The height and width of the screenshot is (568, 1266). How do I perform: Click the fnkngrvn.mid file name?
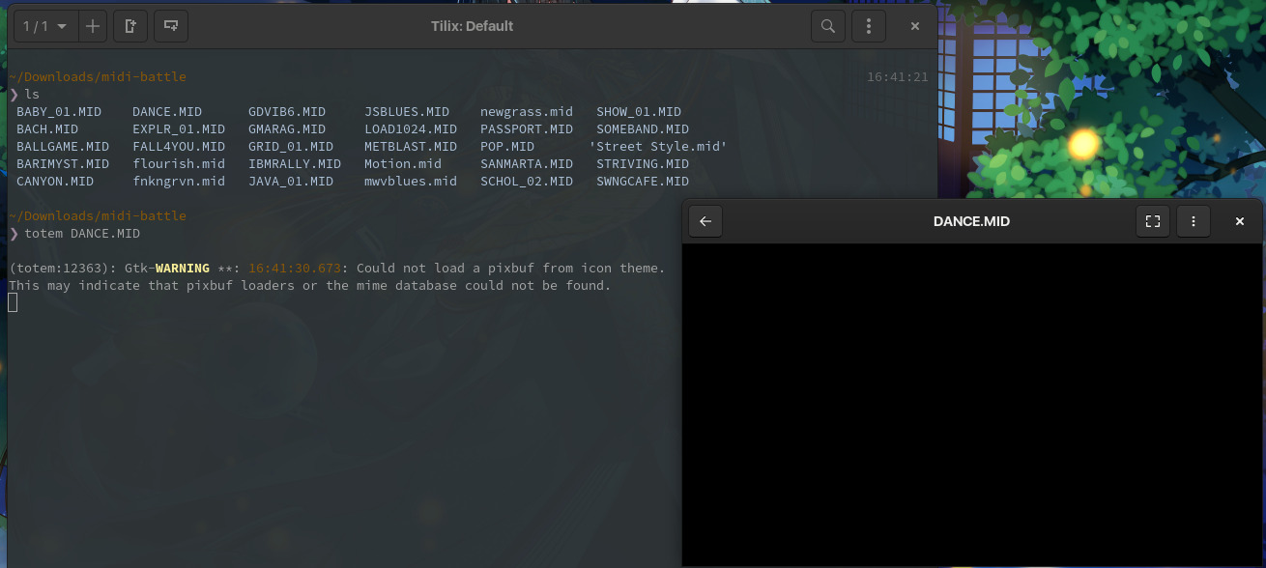[179, 182]
